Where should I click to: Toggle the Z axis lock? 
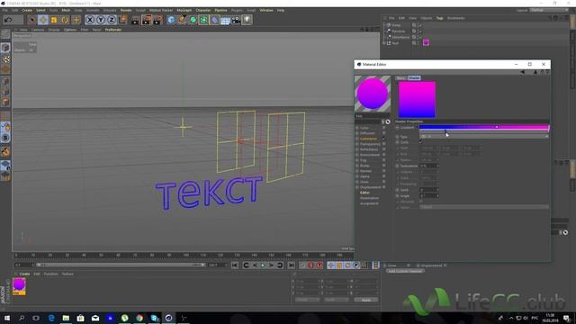point(112,20)
